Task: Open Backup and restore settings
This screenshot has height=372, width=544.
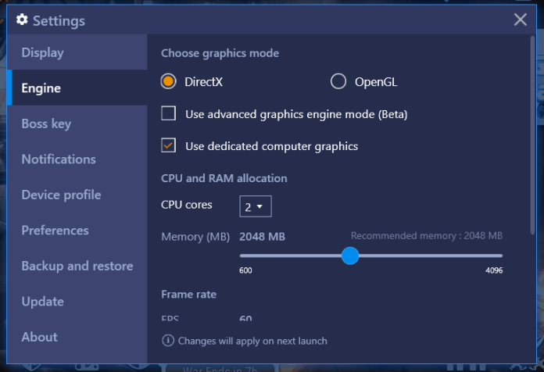Action: click(x=77, y=266)
